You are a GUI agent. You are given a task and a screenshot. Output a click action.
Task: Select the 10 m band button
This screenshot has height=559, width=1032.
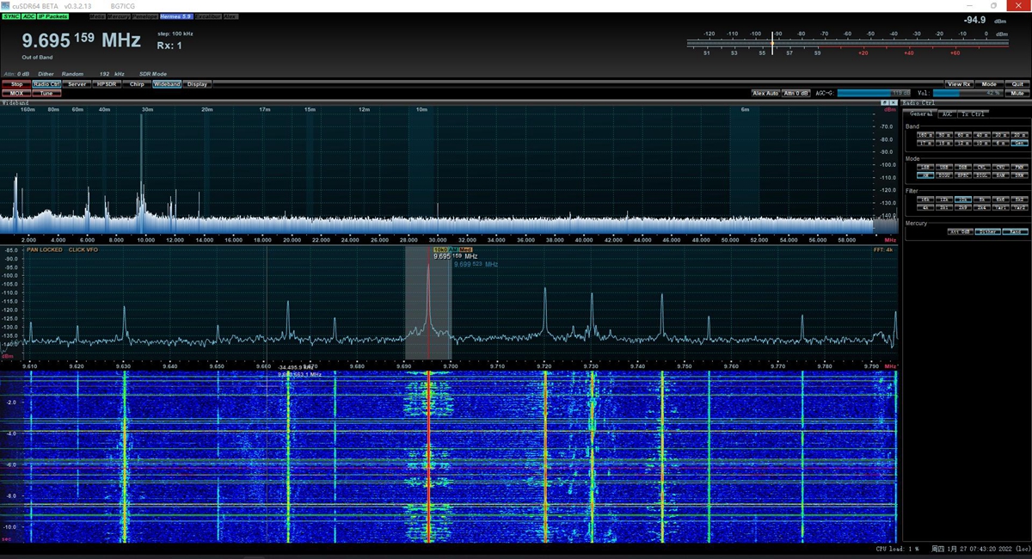(x=982, y=143)
